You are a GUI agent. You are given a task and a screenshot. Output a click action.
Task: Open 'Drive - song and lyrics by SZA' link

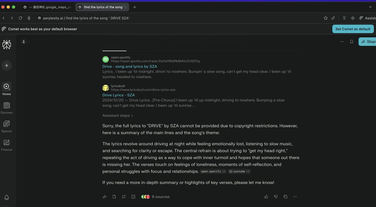click(130, 67)
